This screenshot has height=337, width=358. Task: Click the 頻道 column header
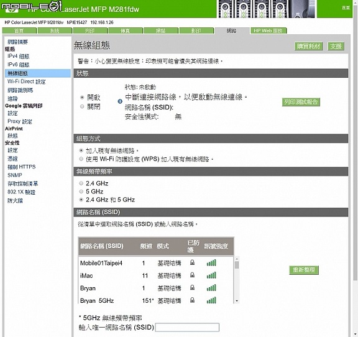click(146, 246)
